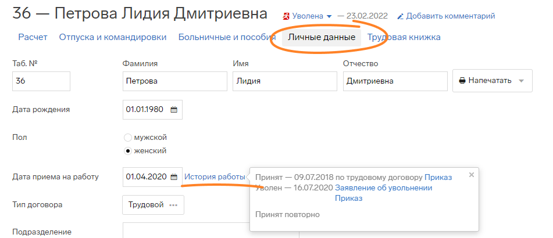Click the Подразделение input field
553x238 pixels.
(211, 230)
